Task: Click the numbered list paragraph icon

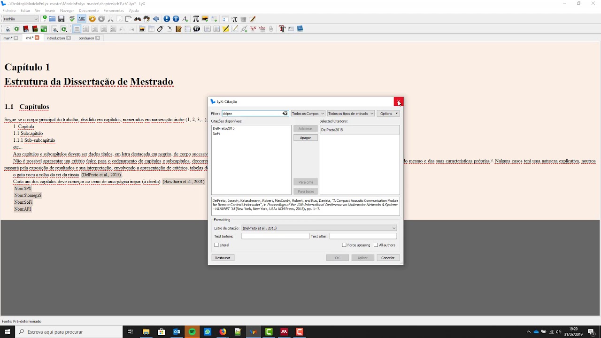Action: tap(85, 29)
